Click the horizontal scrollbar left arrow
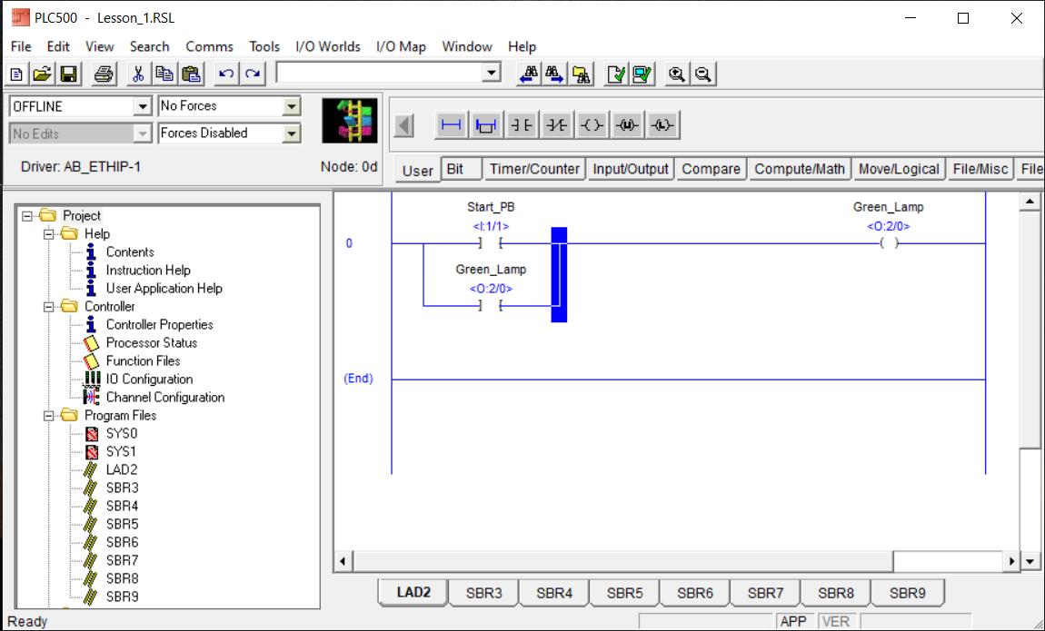The image size is (1045, 631). click(x=343, y=561)
